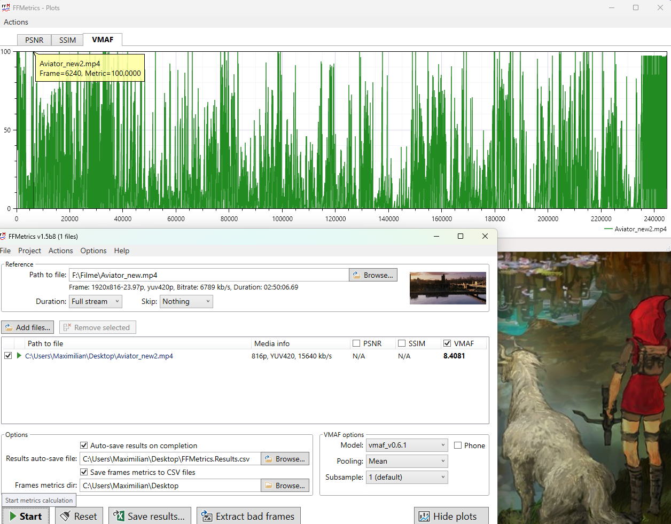671x524 pixels.
Task: Select the Aviator_new2.mp4 file path text
Action: [99, 356]
